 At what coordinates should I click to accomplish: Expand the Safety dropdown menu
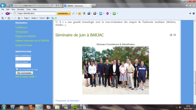click(34, 18)
